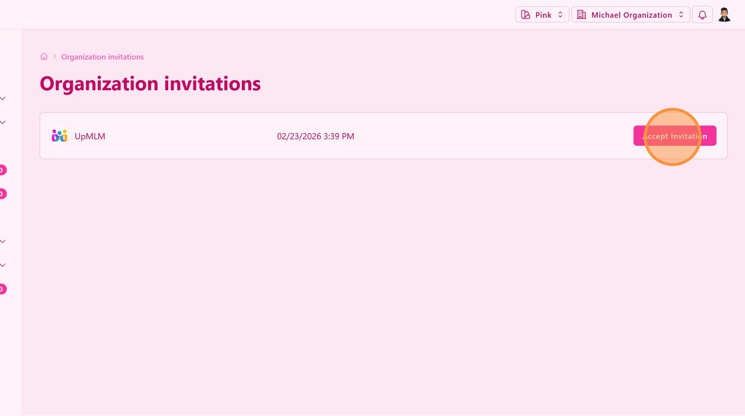Viewport: 745px width, 416px height.
Task: Click the middle pink sidebar count badge
Action: coord(2,194)
